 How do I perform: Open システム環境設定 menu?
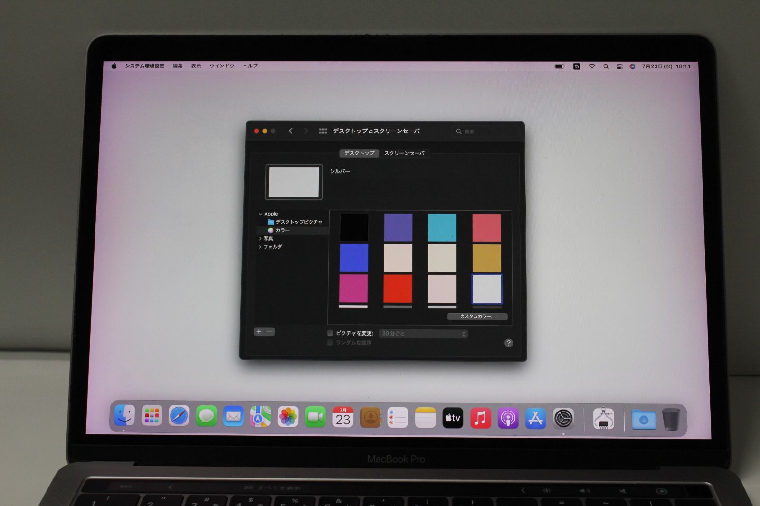pyautogui.click(x=144, y=66)
